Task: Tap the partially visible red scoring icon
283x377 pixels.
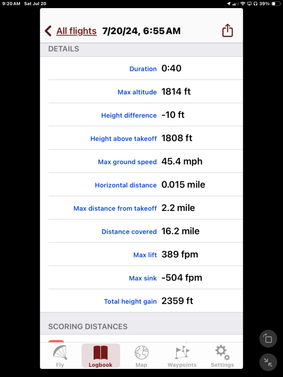Action: point(56,341)
